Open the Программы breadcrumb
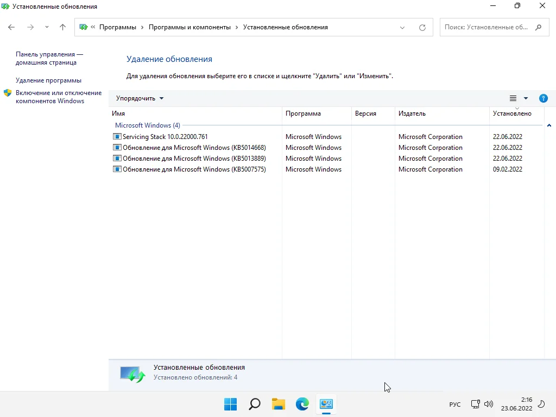This screenshot has width=556, height=417. pos(118,27)
